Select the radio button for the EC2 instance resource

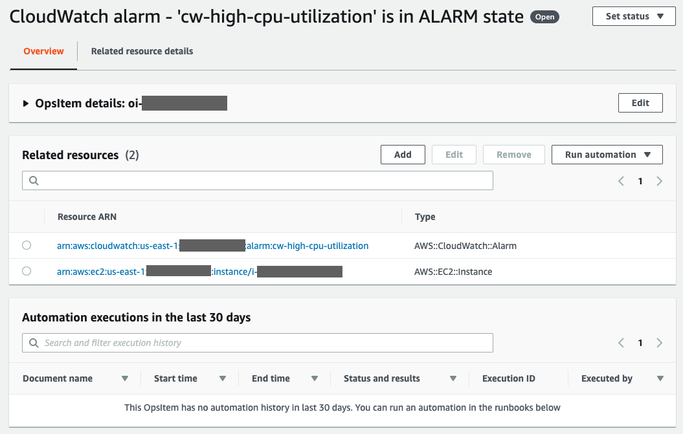pyautogui.click(x=27, y=271)
